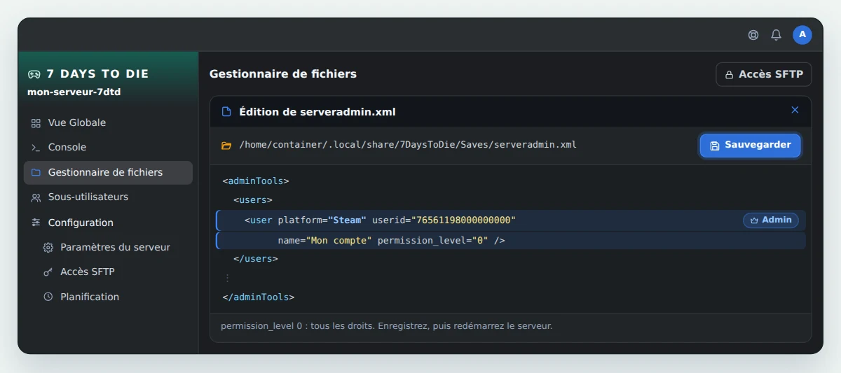This screenshot has height=373, width=841.
Task: Click the Sous-utilisateurs people icon
Action: pyautogui.click(x=36, y=197)
